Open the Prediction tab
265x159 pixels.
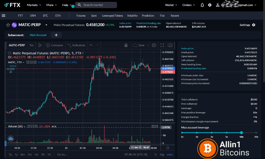point(148,16)
